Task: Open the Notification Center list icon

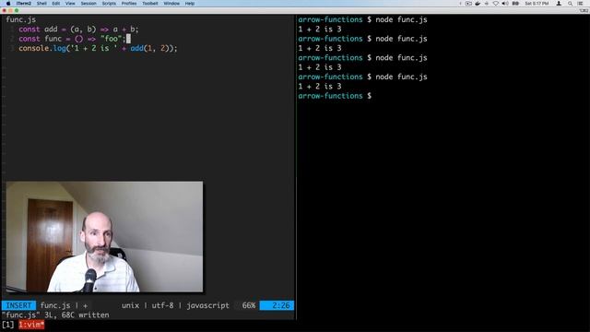Action: coord(580,4)
